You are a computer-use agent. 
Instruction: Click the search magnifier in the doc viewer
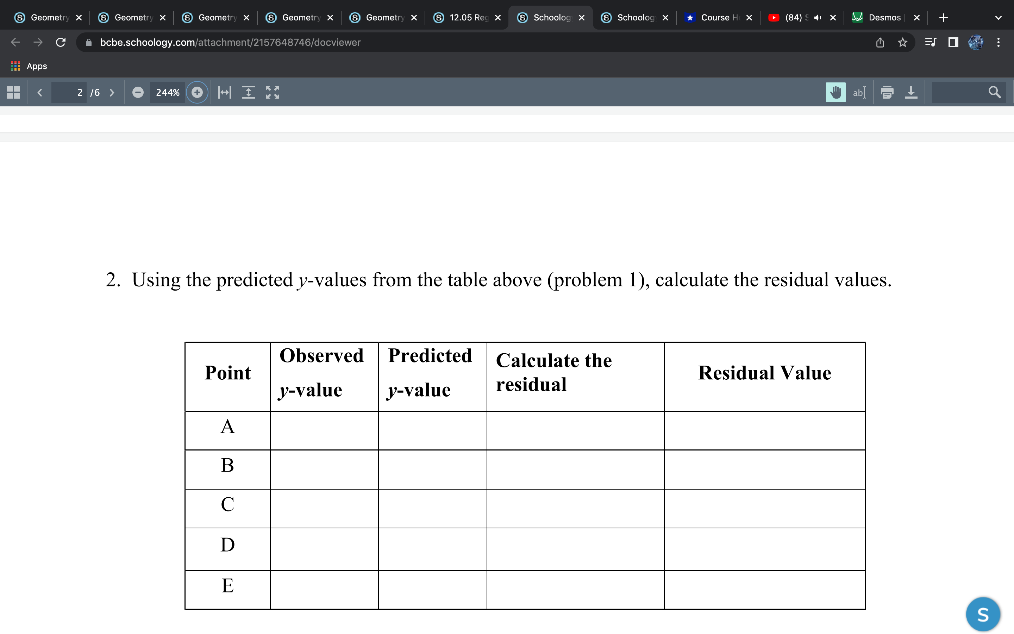[995, 92]
